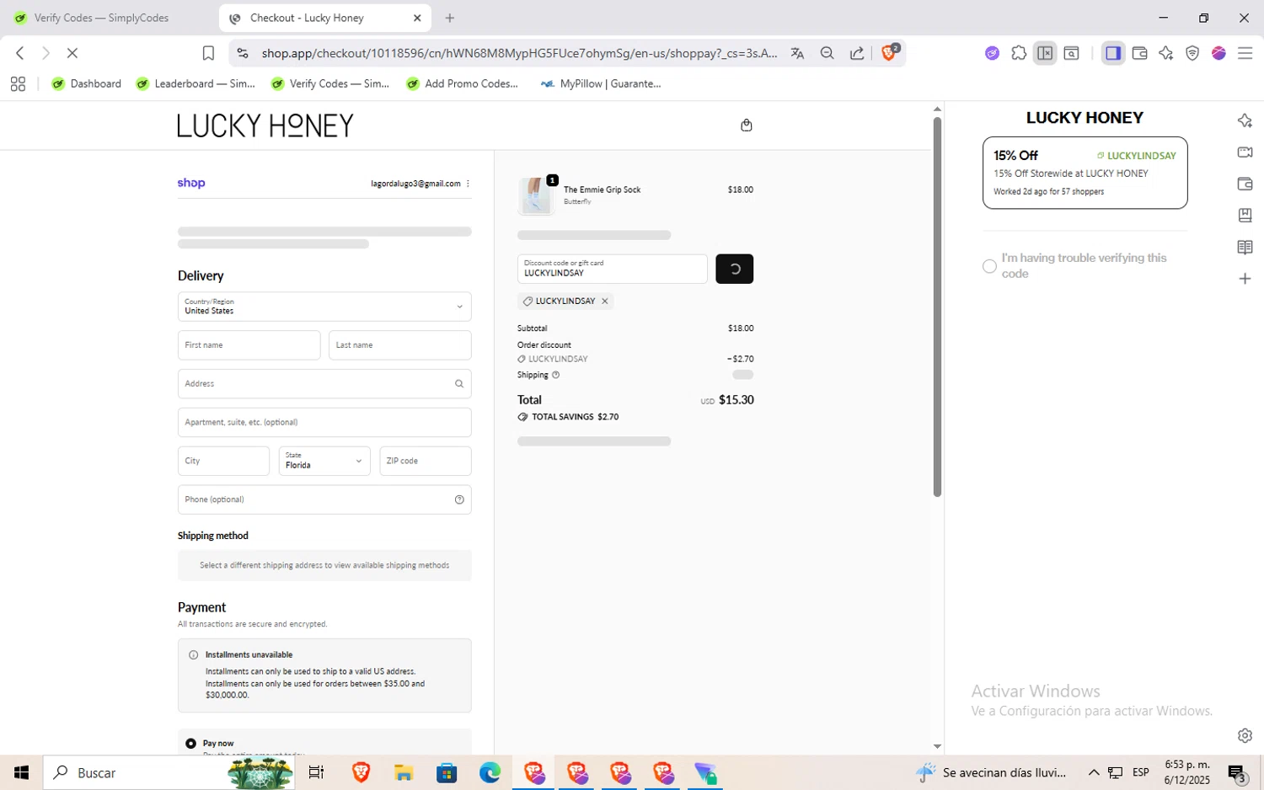This screenshot has height=790, width=1264.
Task: Select I'm having trouble verifying this code
Action: click(989, 266)
